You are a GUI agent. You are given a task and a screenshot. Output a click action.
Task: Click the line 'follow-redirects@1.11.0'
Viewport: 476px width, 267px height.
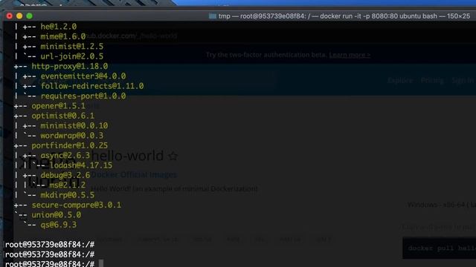[x=92, y=86]
